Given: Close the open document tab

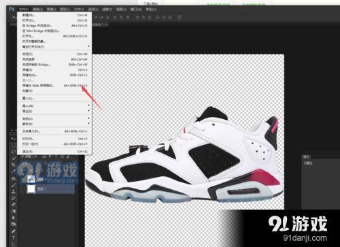Looking at the screenshot, I should 106,24.
